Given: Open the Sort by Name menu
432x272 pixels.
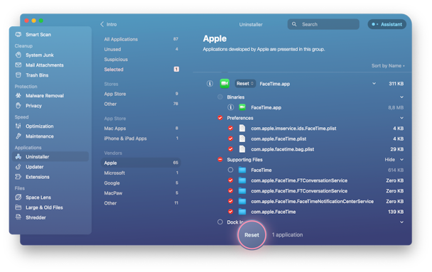Looking at the screenshot, I should (388, 66).
